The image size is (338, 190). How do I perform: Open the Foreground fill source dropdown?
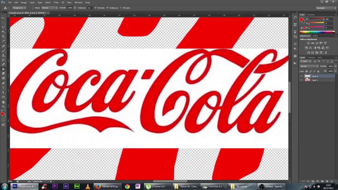pyautogui.click(x=19, y=8)
